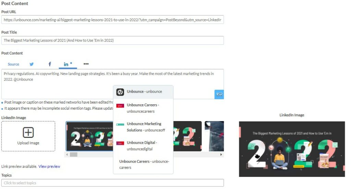The height and width of the screenshot is (191, 351).
Task: Click into the Post URL field
Action: pyautogui.click(x=112, y=20)
